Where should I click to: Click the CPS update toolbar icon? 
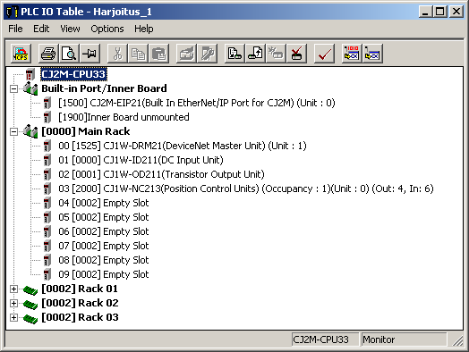tap(21, 54)
